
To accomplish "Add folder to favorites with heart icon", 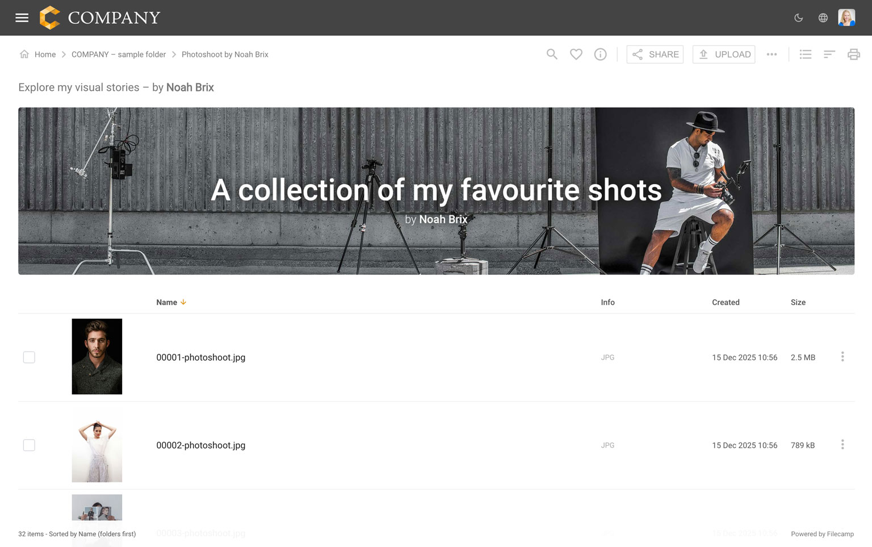I will pos(576,55).
